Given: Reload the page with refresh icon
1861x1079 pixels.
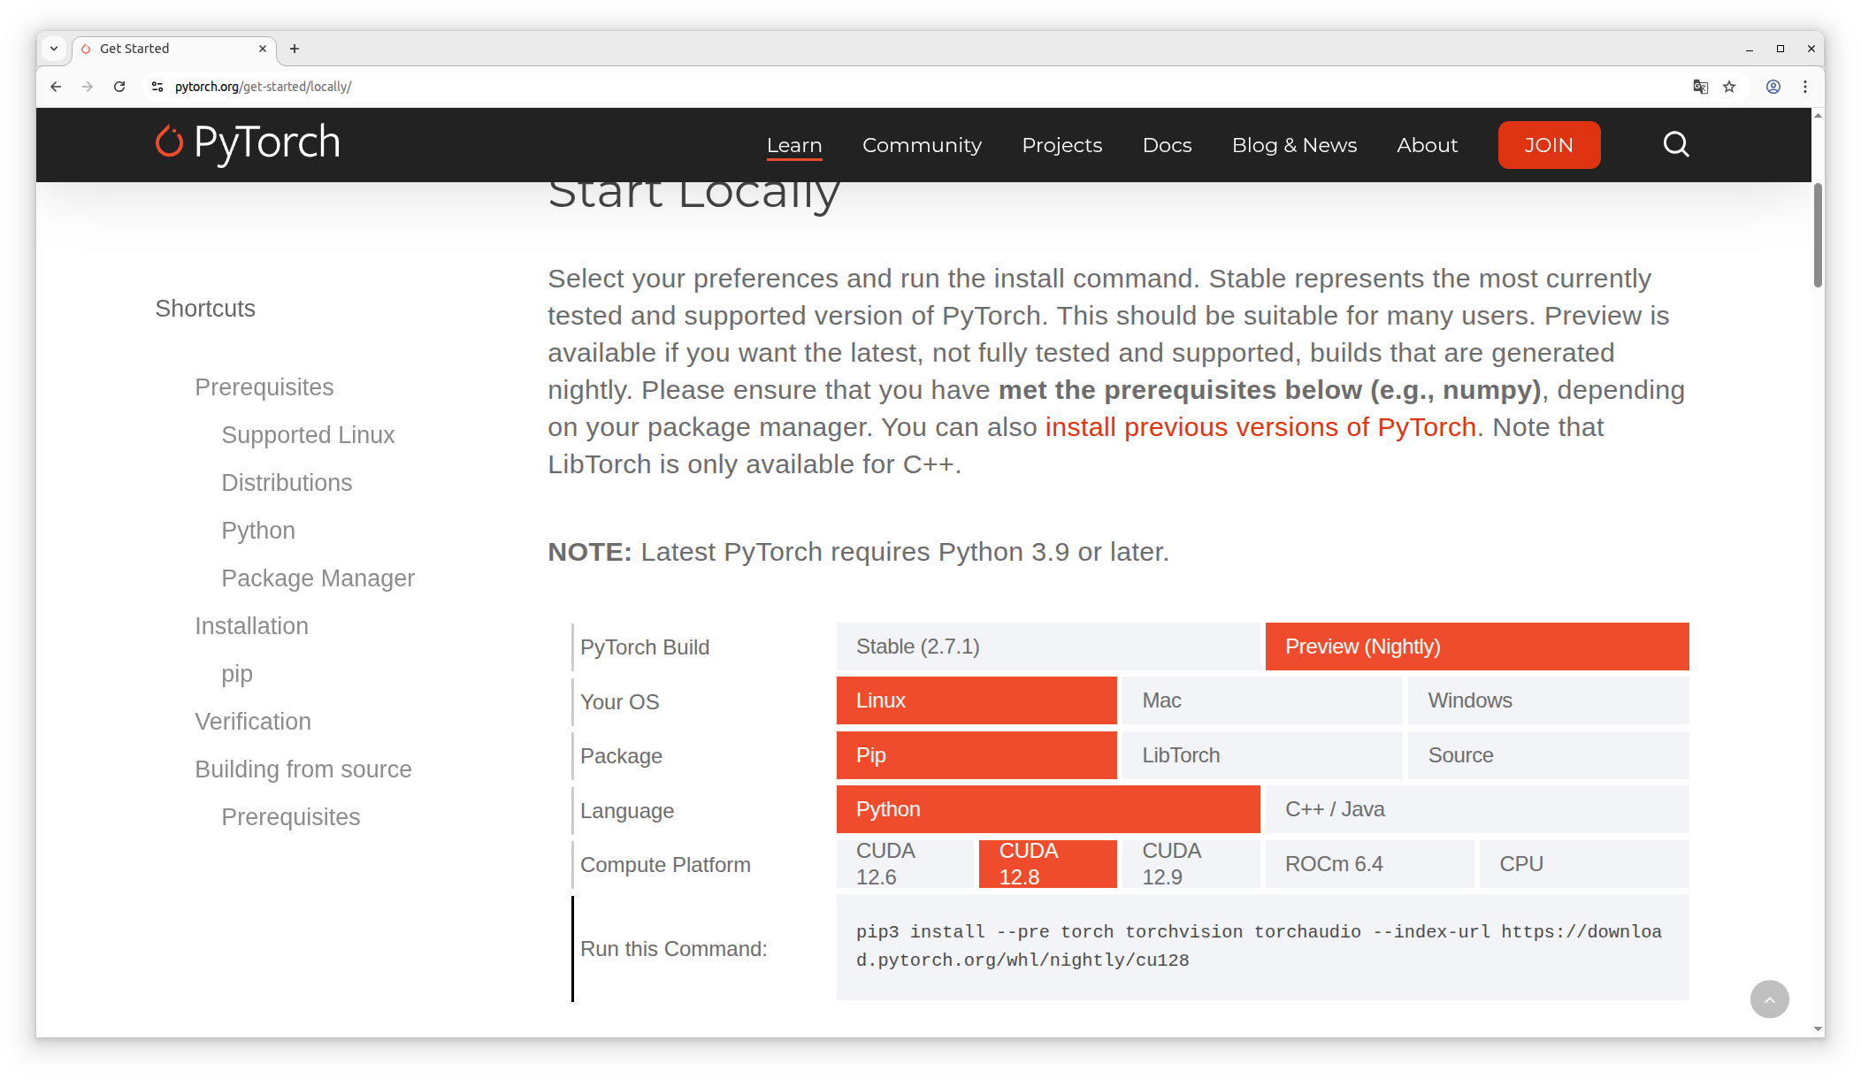Looking at the screenshot, I should coord(119,87).
